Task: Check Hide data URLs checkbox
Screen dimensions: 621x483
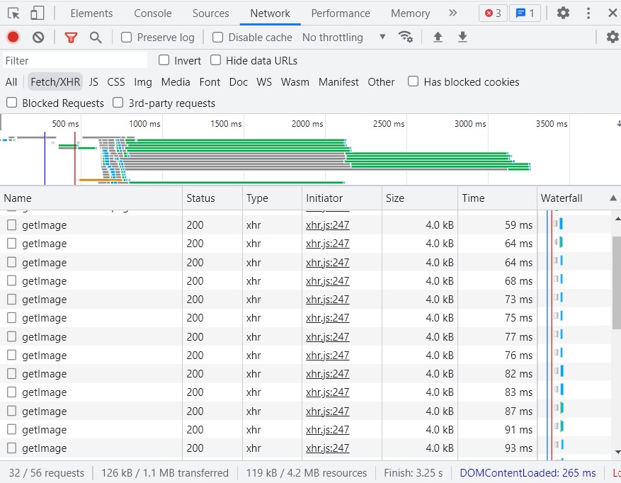Action: [x=215, y=60]
